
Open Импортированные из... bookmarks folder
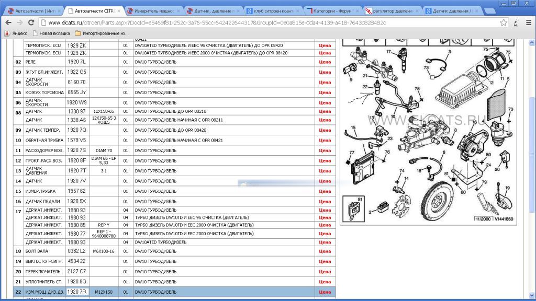[102, 33]
